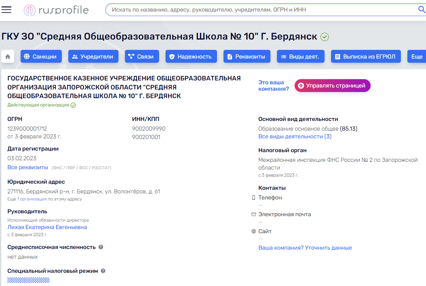Expand the Еще tabs menu

[x=417, y=57]
